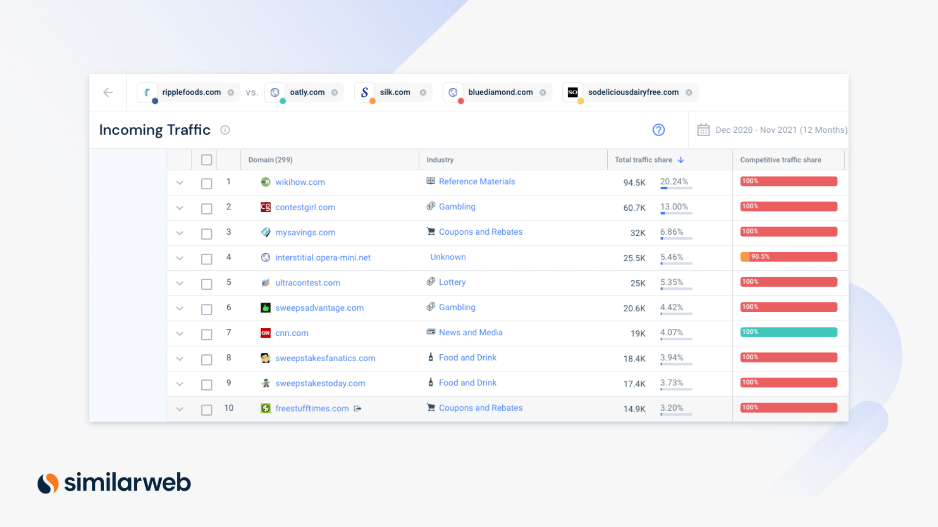Image resolution: width=938 pixels, height=527 pixels.
Task: Expand the contestgirl.com row
Action: [180, 208]
